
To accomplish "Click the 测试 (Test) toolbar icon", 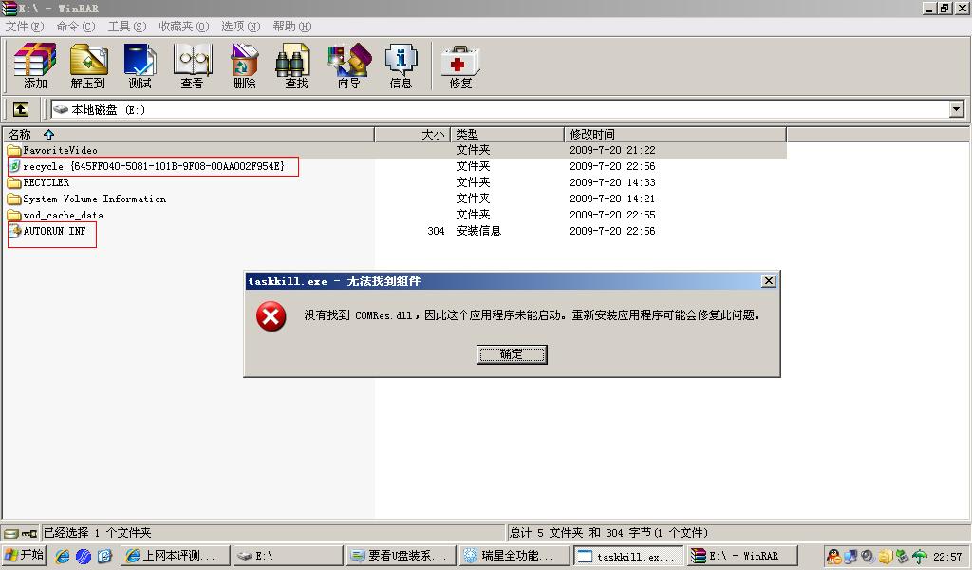I will click(140, 66).
